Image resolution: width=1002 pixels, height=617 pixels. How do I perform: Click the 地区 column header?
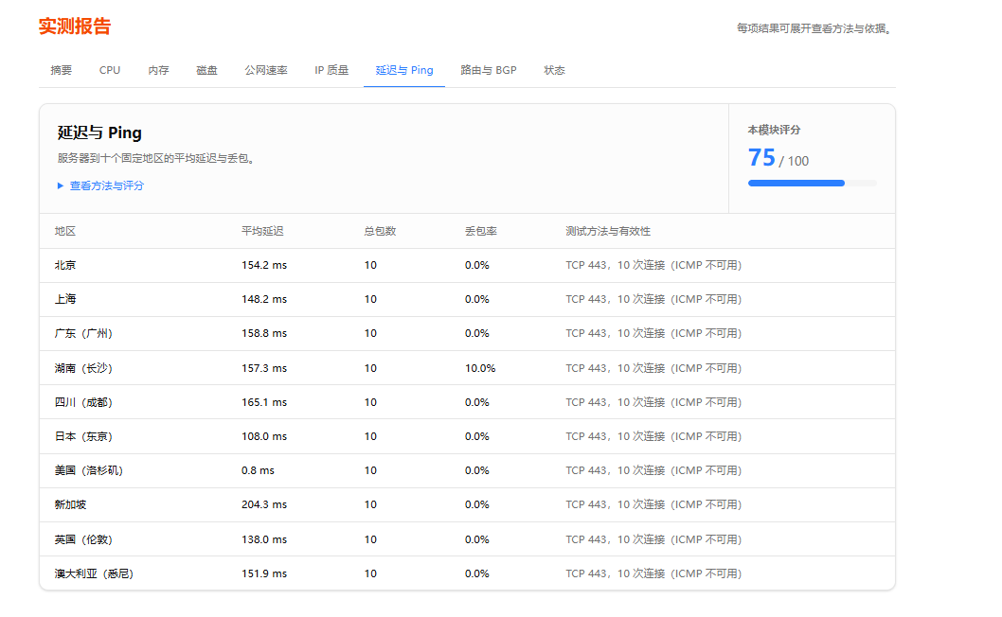coord(65,231)
